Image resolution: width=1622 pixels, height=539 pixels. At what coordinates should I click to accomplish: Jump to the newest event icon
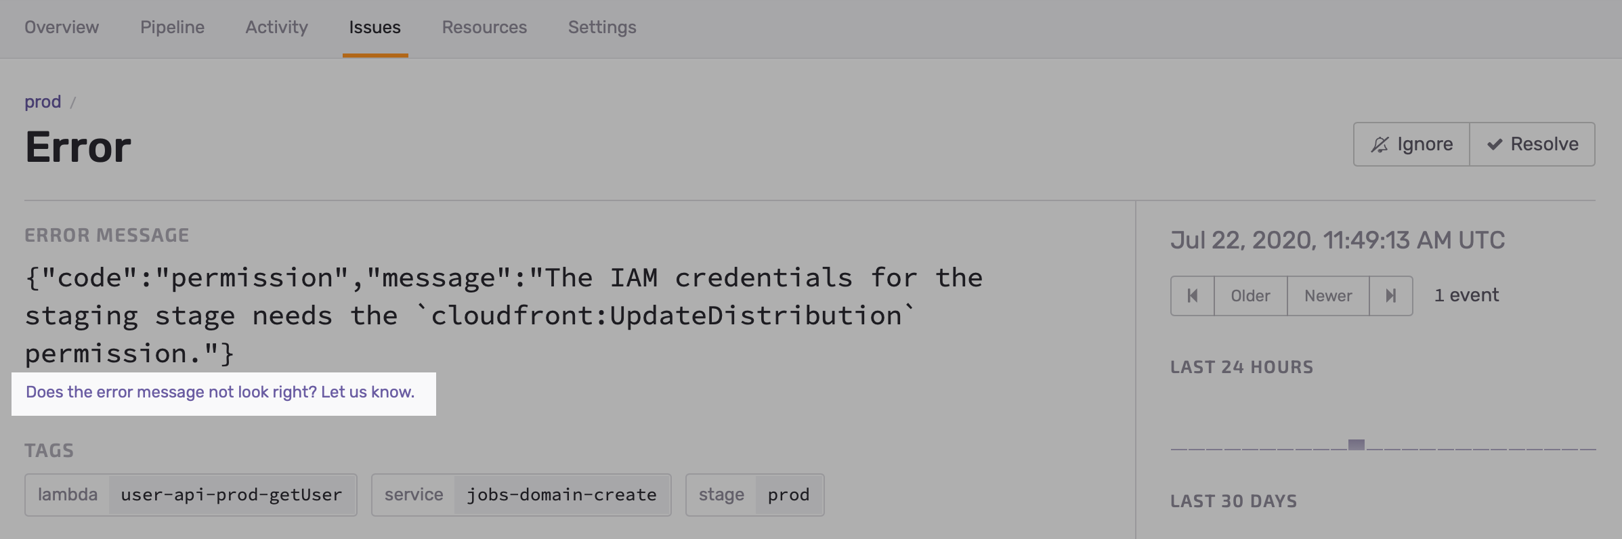coord(1390,296)
